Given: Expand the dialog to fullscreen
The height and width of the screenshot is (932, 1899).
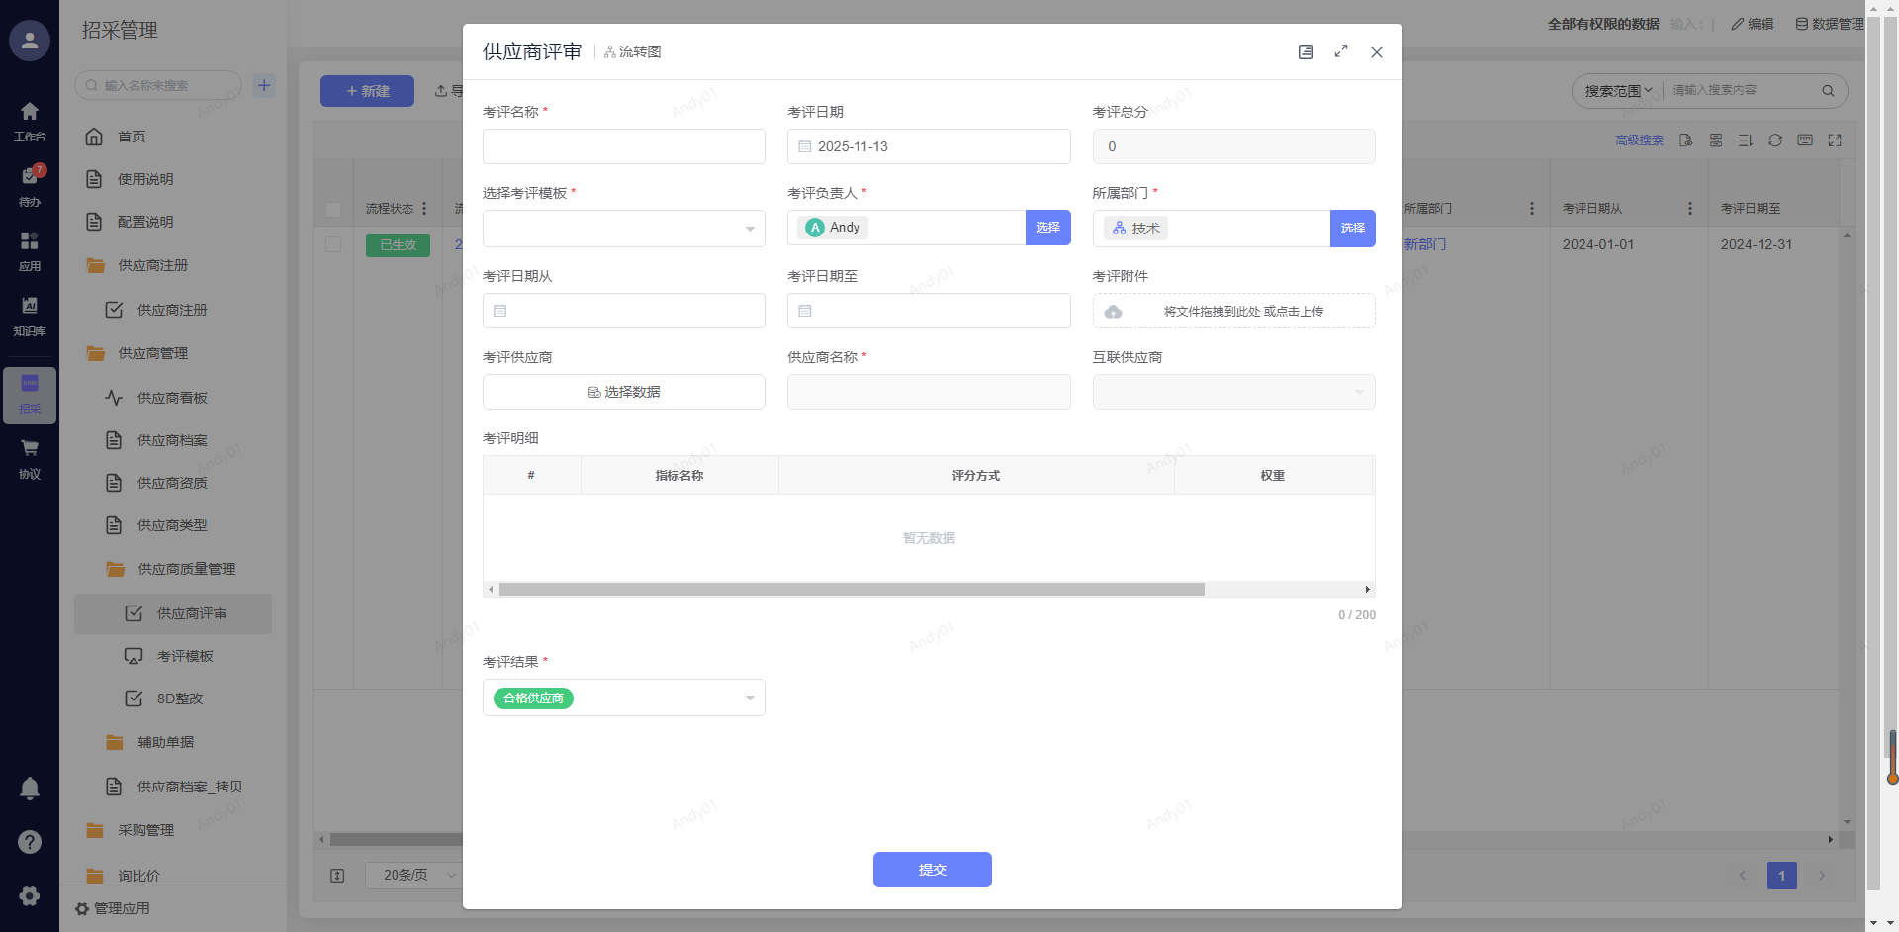Looking at the screenshot, I should pyautogui.click(x=1341, y=51).
